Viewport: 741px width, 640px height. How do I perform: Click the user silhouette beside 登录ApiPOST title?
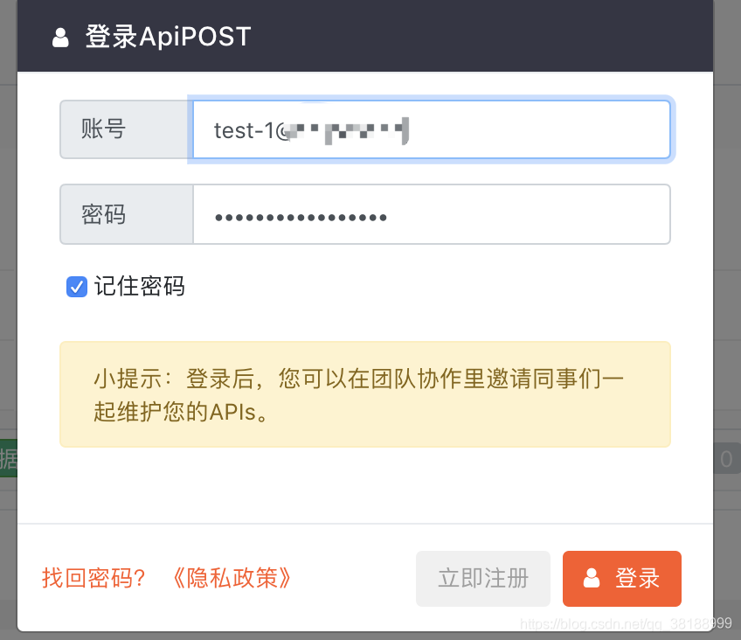point(59,36)
